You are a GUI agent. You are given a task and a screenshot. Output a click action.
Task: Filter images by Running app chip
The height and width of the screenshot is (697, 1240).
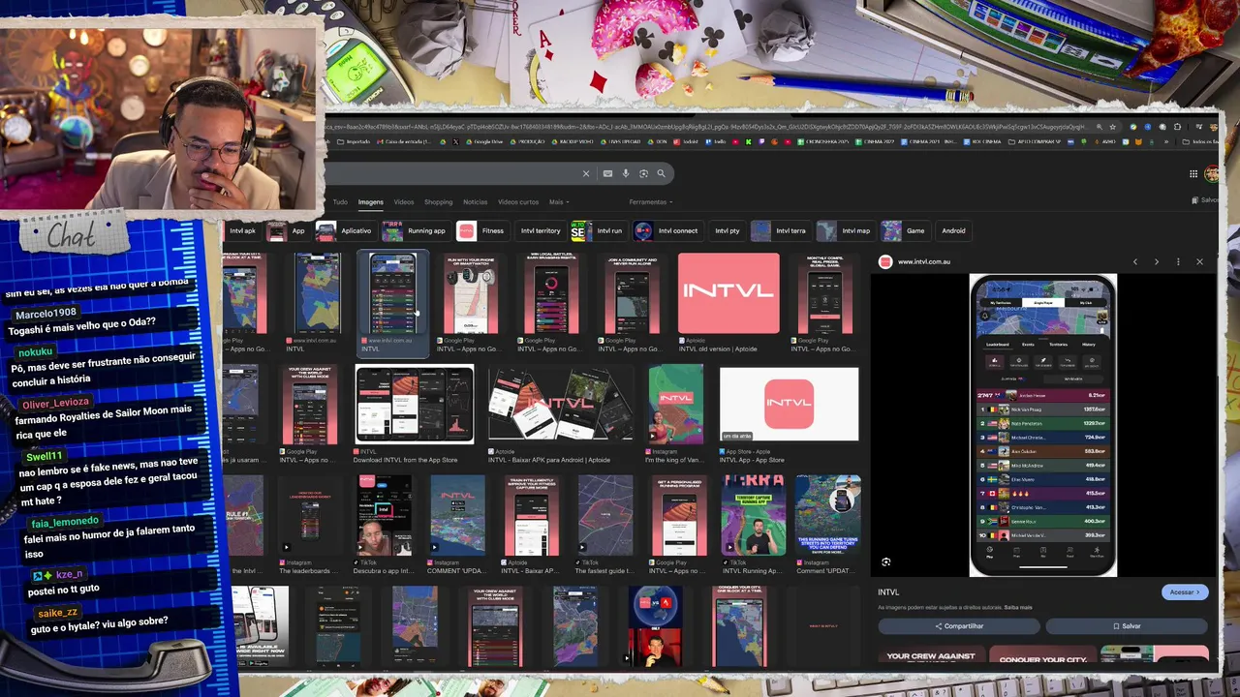416,230
